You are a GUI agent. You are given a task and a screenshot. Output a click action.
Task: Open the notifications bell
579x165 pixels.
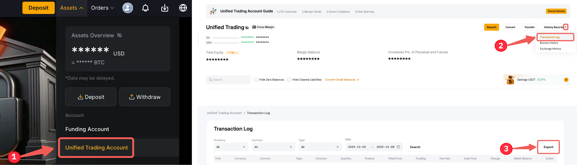click(145, 8)
